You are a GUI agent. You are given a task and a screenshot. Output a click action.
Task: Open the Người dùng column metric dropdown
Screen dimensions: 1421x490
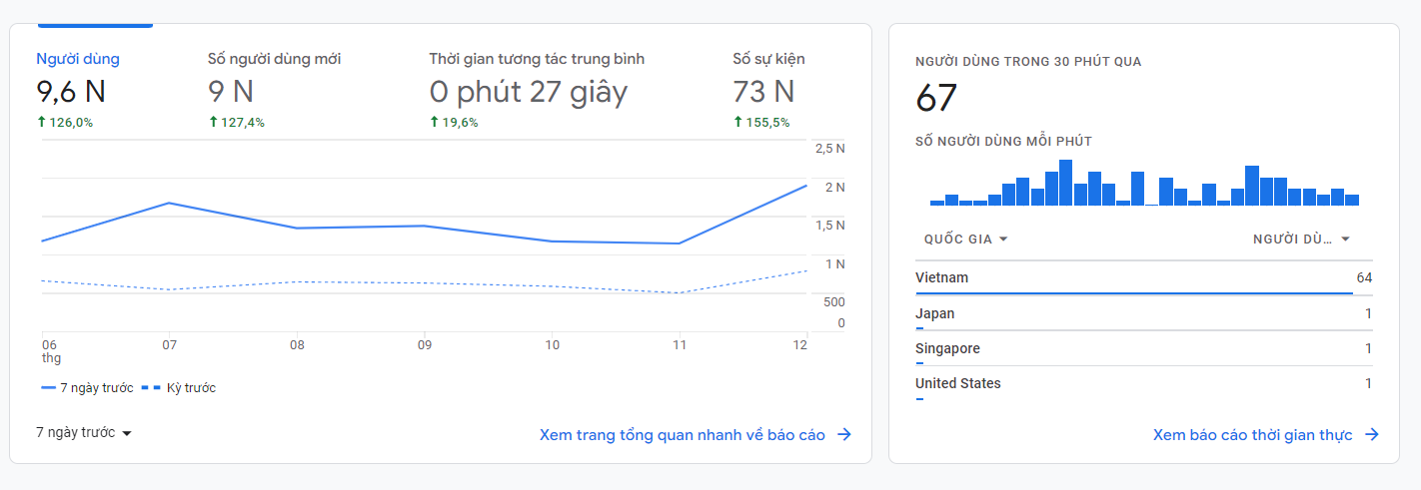1301,240
